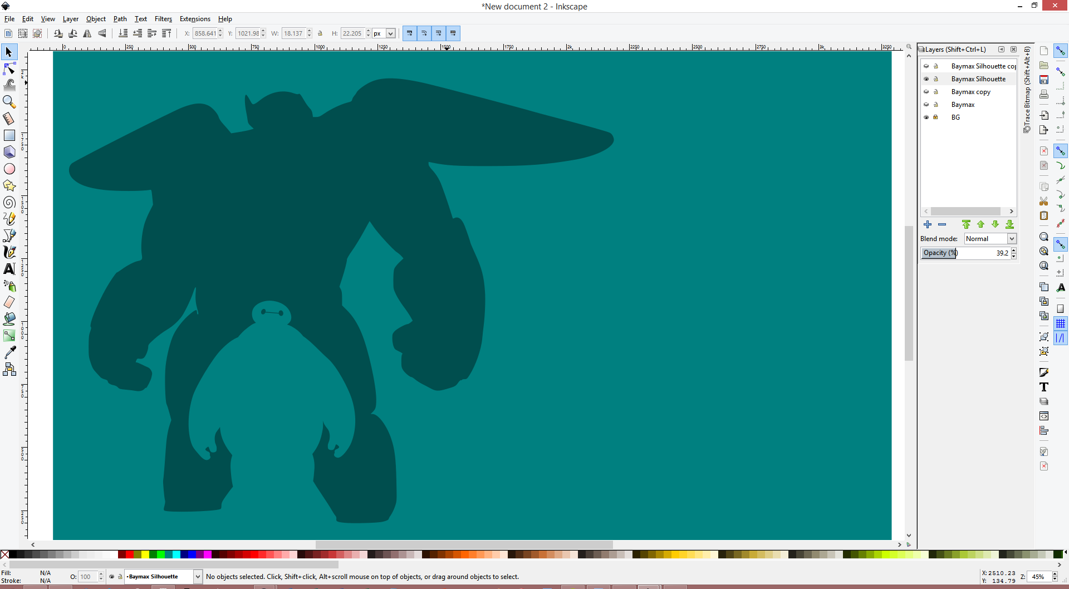The height and width of the screenshot is (589, 1069).
Task: Select the Node edit tool
Action: click(9, 69)
